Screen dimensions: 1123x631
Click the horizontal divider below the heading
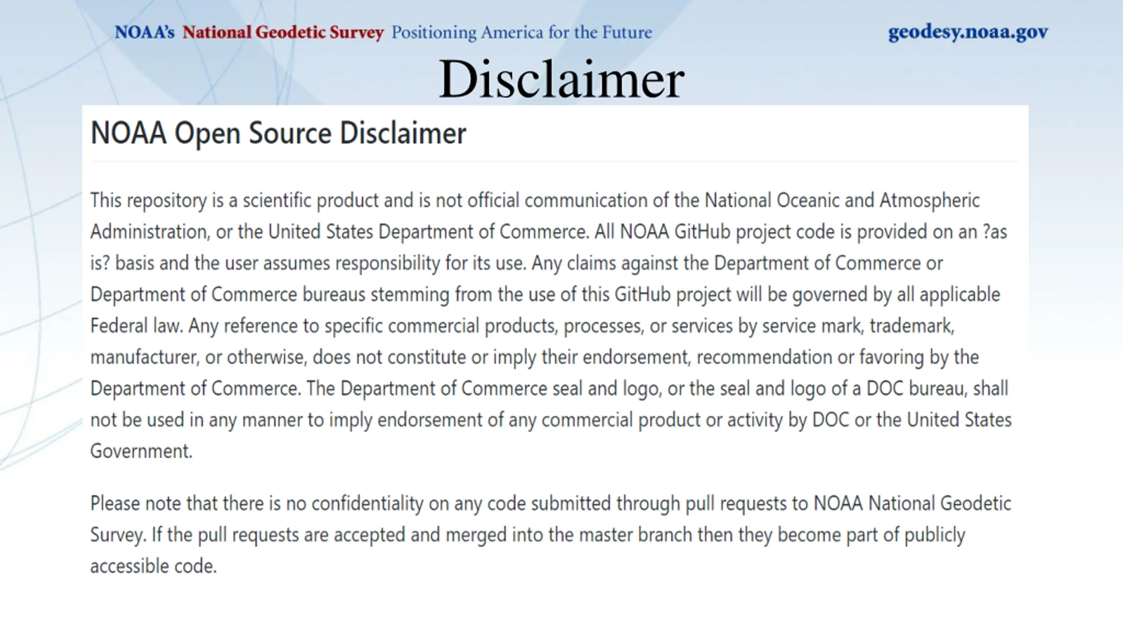point(554,161)
